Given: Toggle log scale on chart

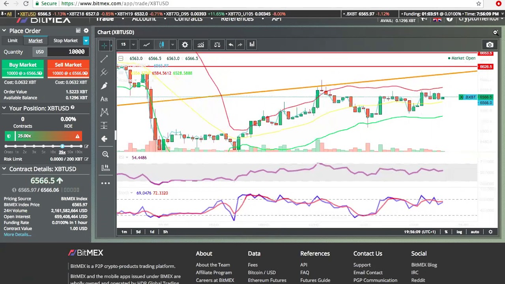Looking at the screenshot, I should tap(459, 232).
